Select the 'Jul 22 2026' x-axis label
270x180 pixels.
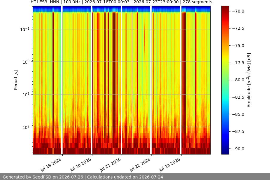tap(140, 165)
